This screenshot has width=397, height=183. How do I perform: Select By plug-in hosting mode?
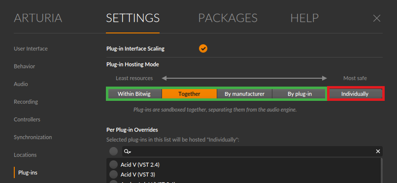pyautogui.click(x=299, y=94)
